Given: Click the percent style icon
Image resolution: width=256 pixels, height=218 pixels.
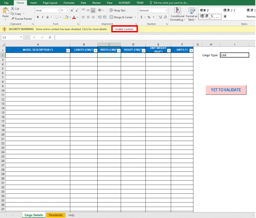Looking at the screenshot, I should tap(149, 17).
